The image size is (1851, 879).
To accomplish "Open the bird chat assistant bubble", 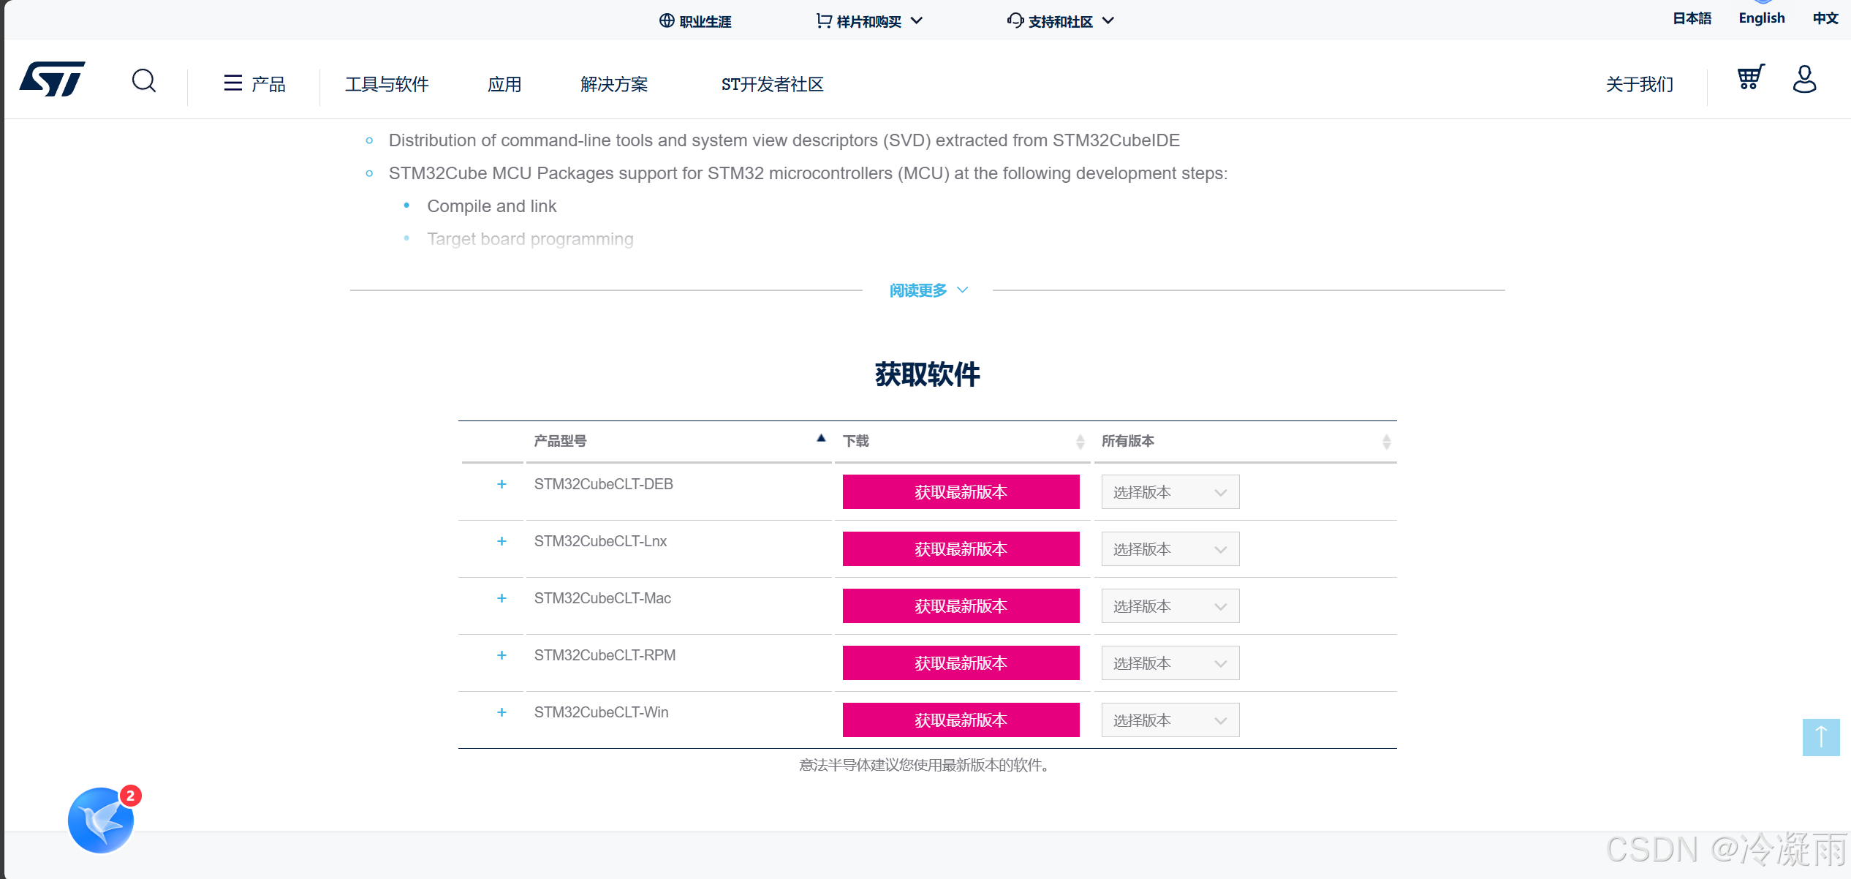I will (x=101, y=820).
